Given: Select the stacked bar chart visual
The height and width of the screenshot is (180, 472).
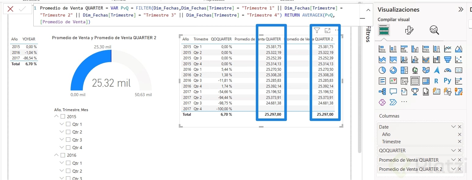Looking at the screenshot, I should point(382,49).
